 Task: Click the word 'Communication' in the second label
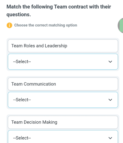40,84
